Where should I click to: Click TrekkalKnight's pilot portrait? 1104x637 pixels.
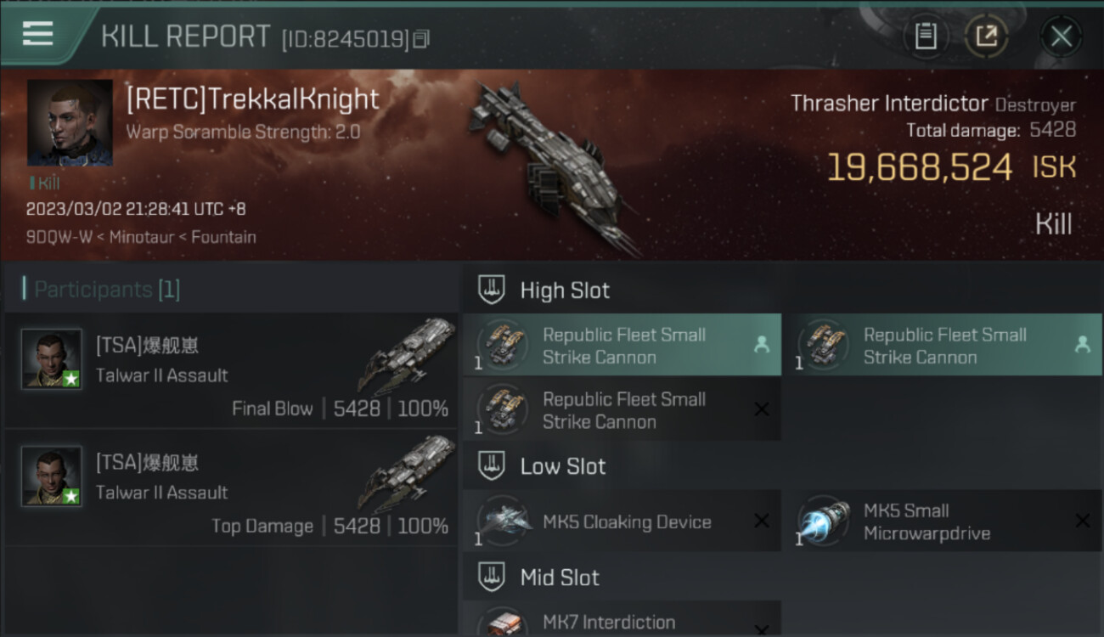[70, 122]
